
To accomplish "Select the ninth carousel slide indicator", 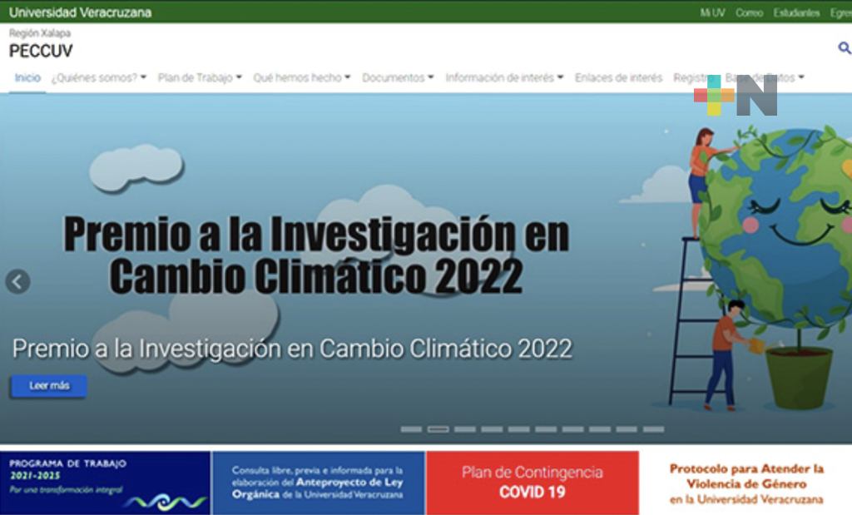I will point(627,429).
